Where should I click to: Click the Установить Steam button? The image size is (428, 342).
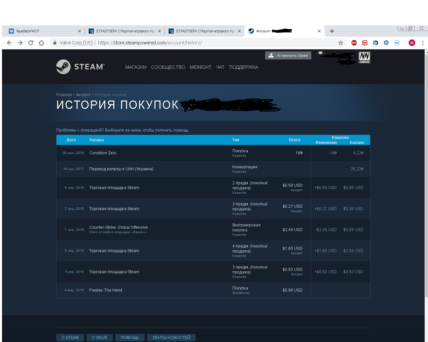pyautogui.click(x=288, y=55)
